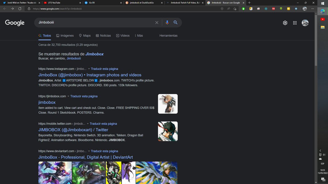
Task: Click the read aloud icon in address bar
Action: pos(229,9)
